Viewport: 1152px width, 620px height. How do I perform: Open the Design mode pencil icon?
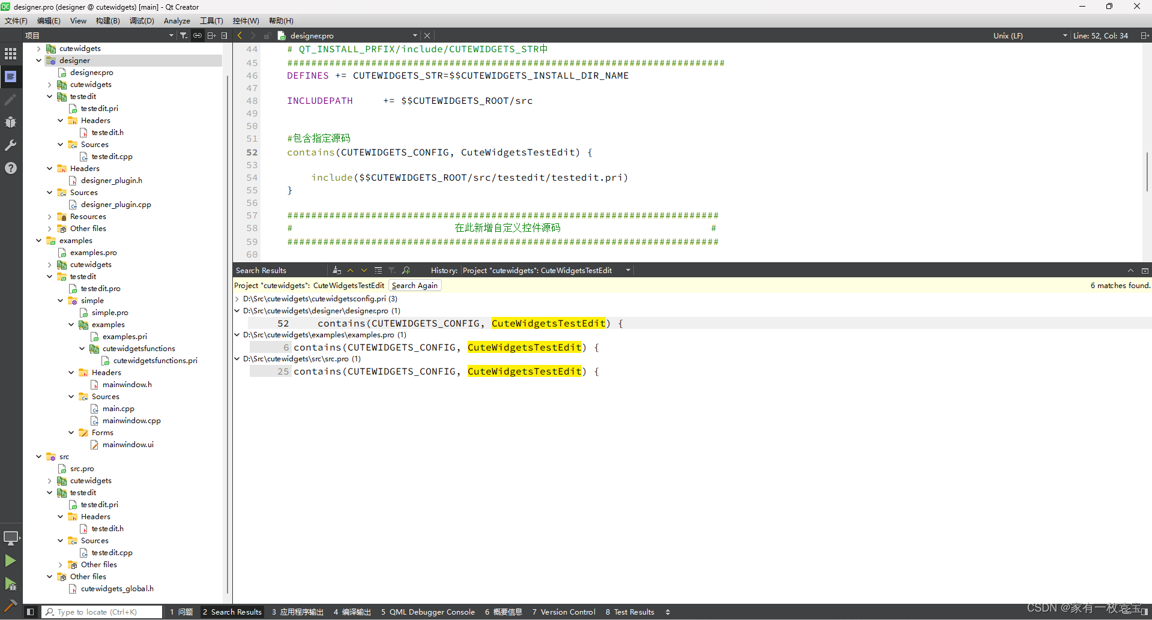[11, 99]
